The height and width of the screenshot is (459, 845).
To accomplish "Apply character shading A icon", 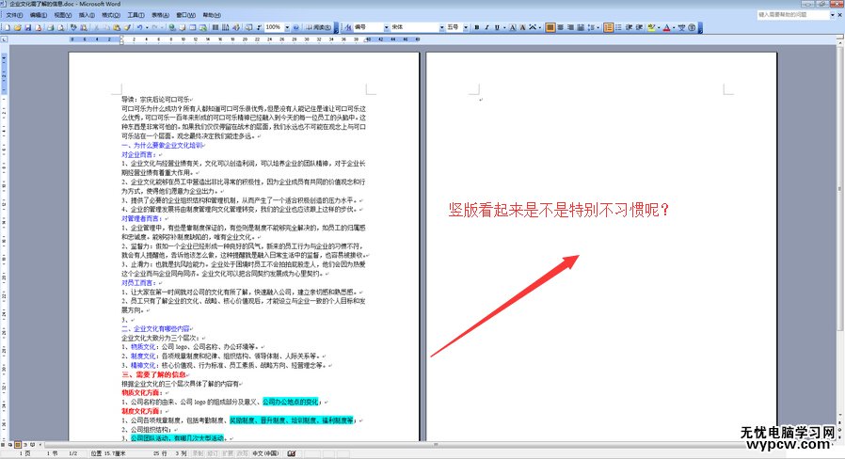I will 523,27.
